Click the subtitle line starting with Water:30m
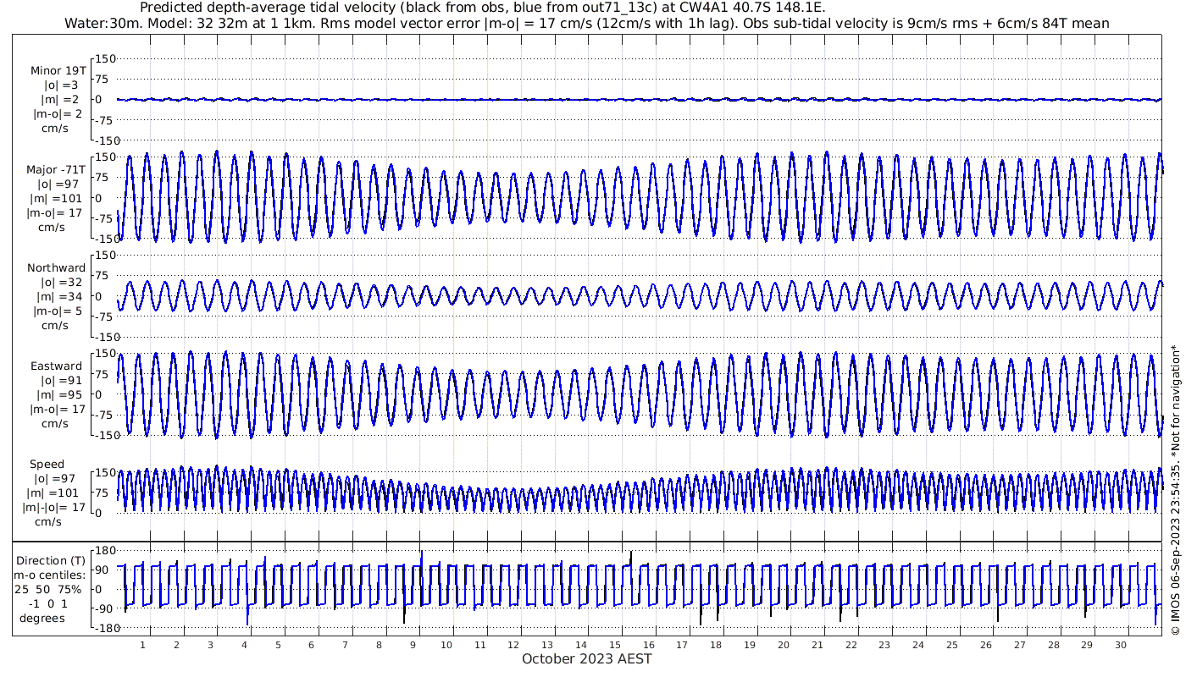 pyautogui.click(x=586, y=23)
